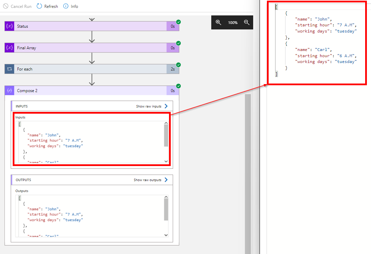The image size is (371, 254).
Task: Click the 100% zoom level indicator
Action: [233, 23]
